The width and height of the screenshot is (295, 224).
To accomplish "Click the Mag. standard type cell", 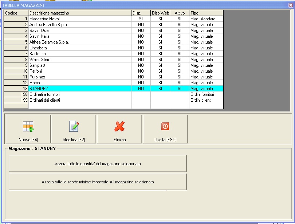I will click(206, 19).
